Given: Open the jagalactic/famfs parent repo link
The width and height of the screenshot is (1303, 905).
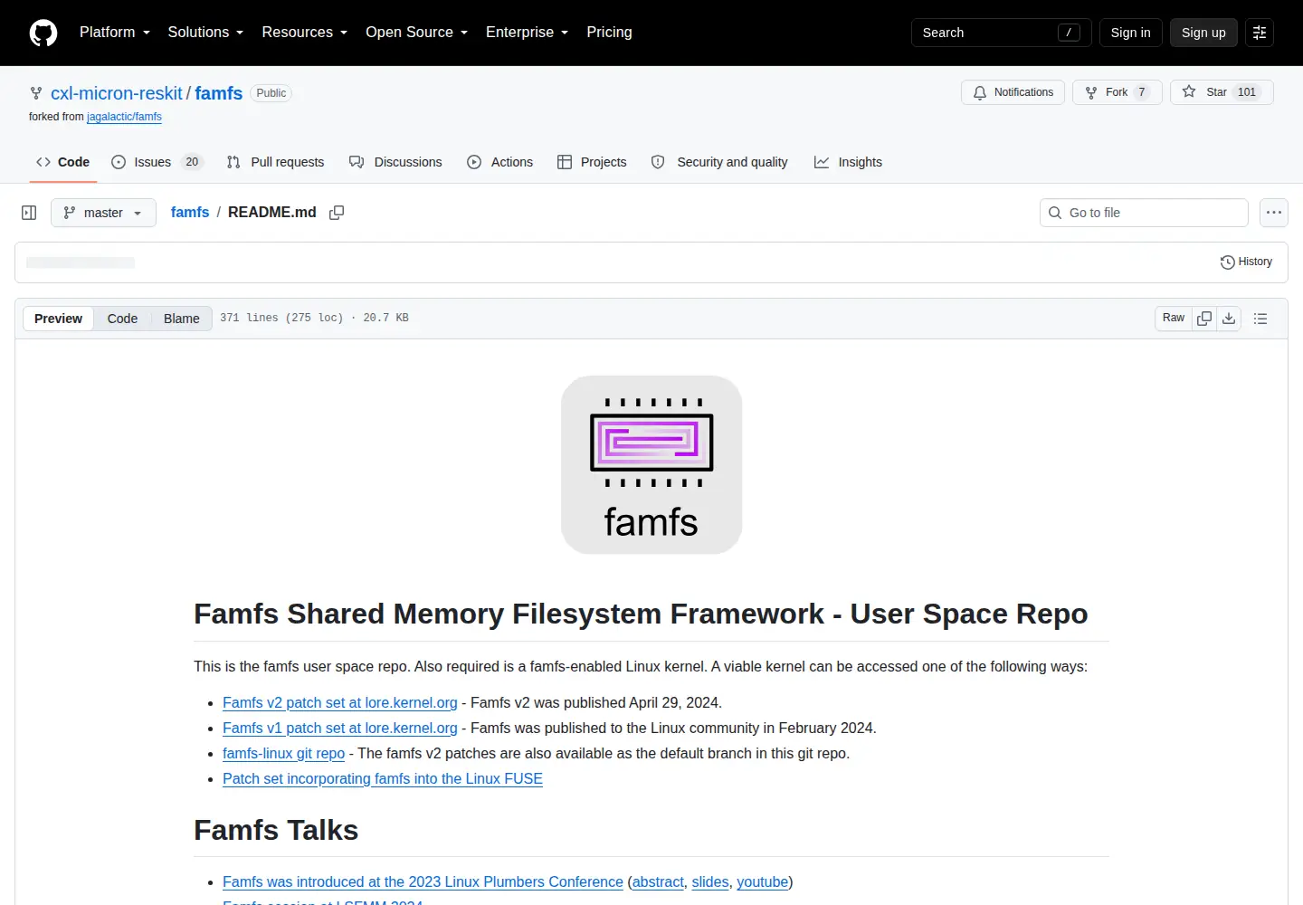Looking at the screenshot, I should pyautogui.click(x=124, y=117).
